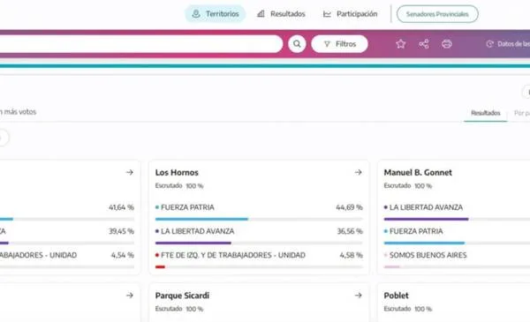Click the Manuel B. Gonnet title

418,173
